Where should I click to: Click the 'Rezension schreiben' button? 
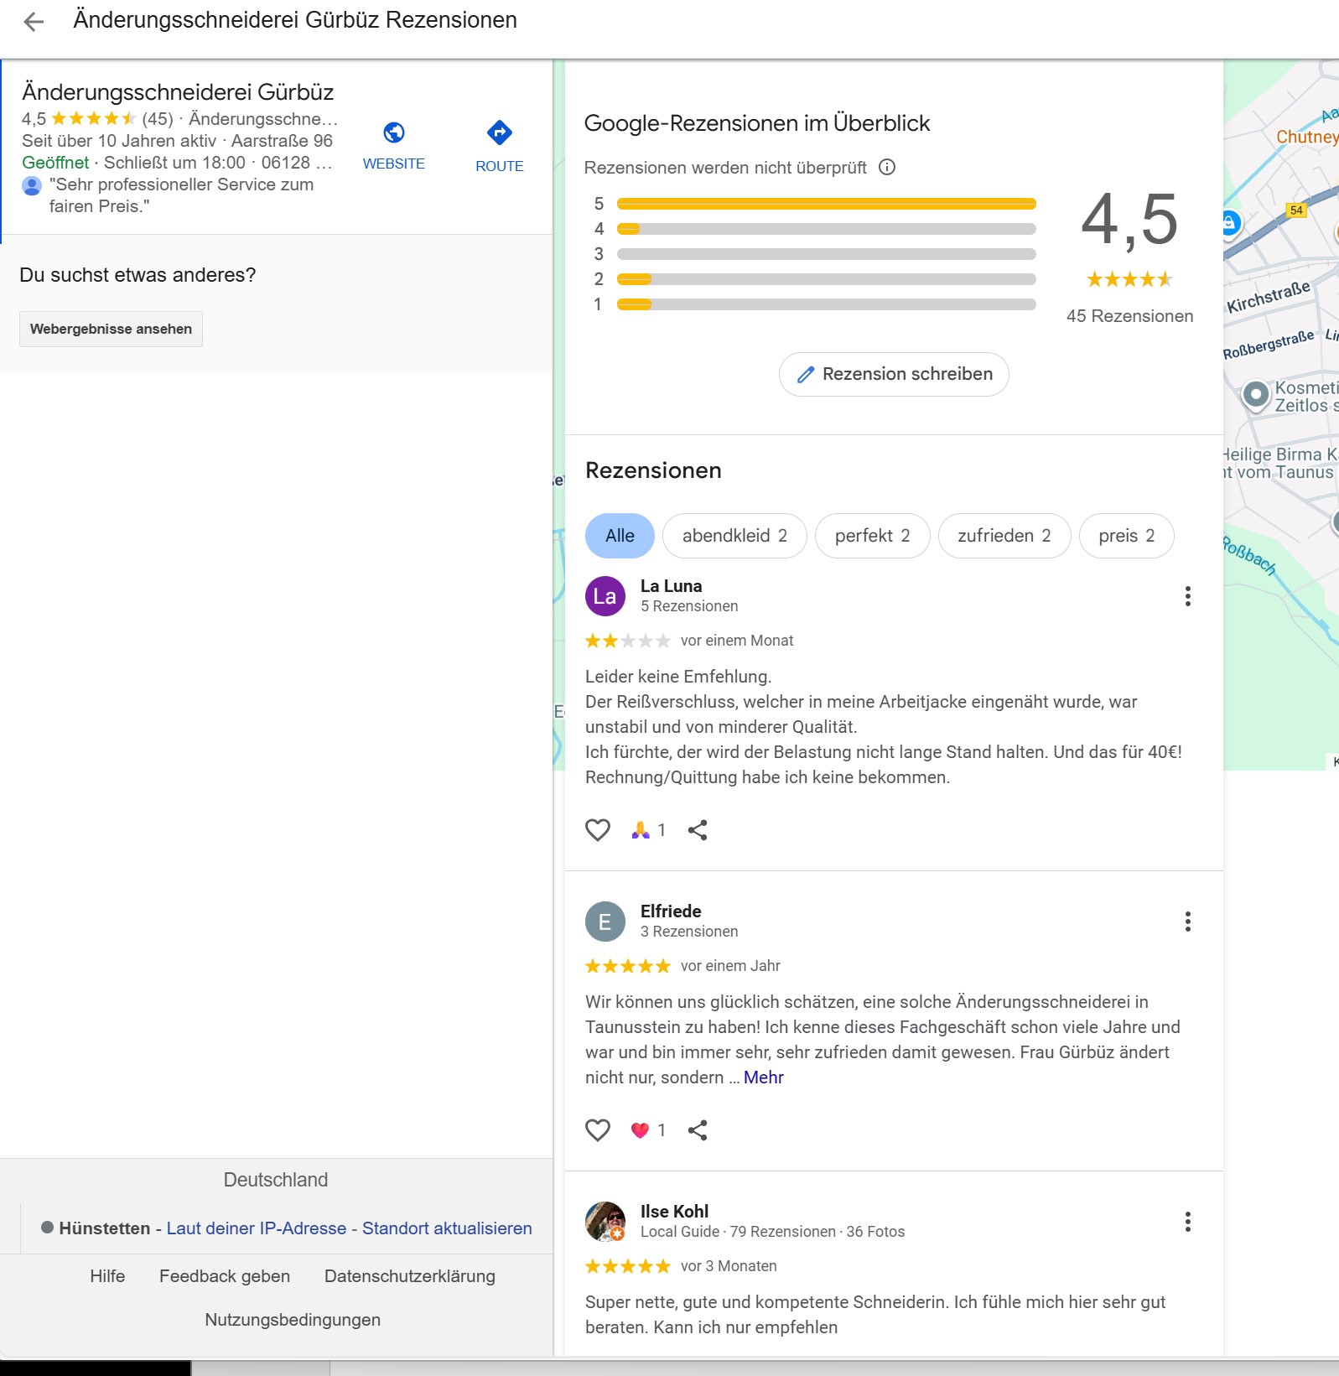(x=894, y=374)
